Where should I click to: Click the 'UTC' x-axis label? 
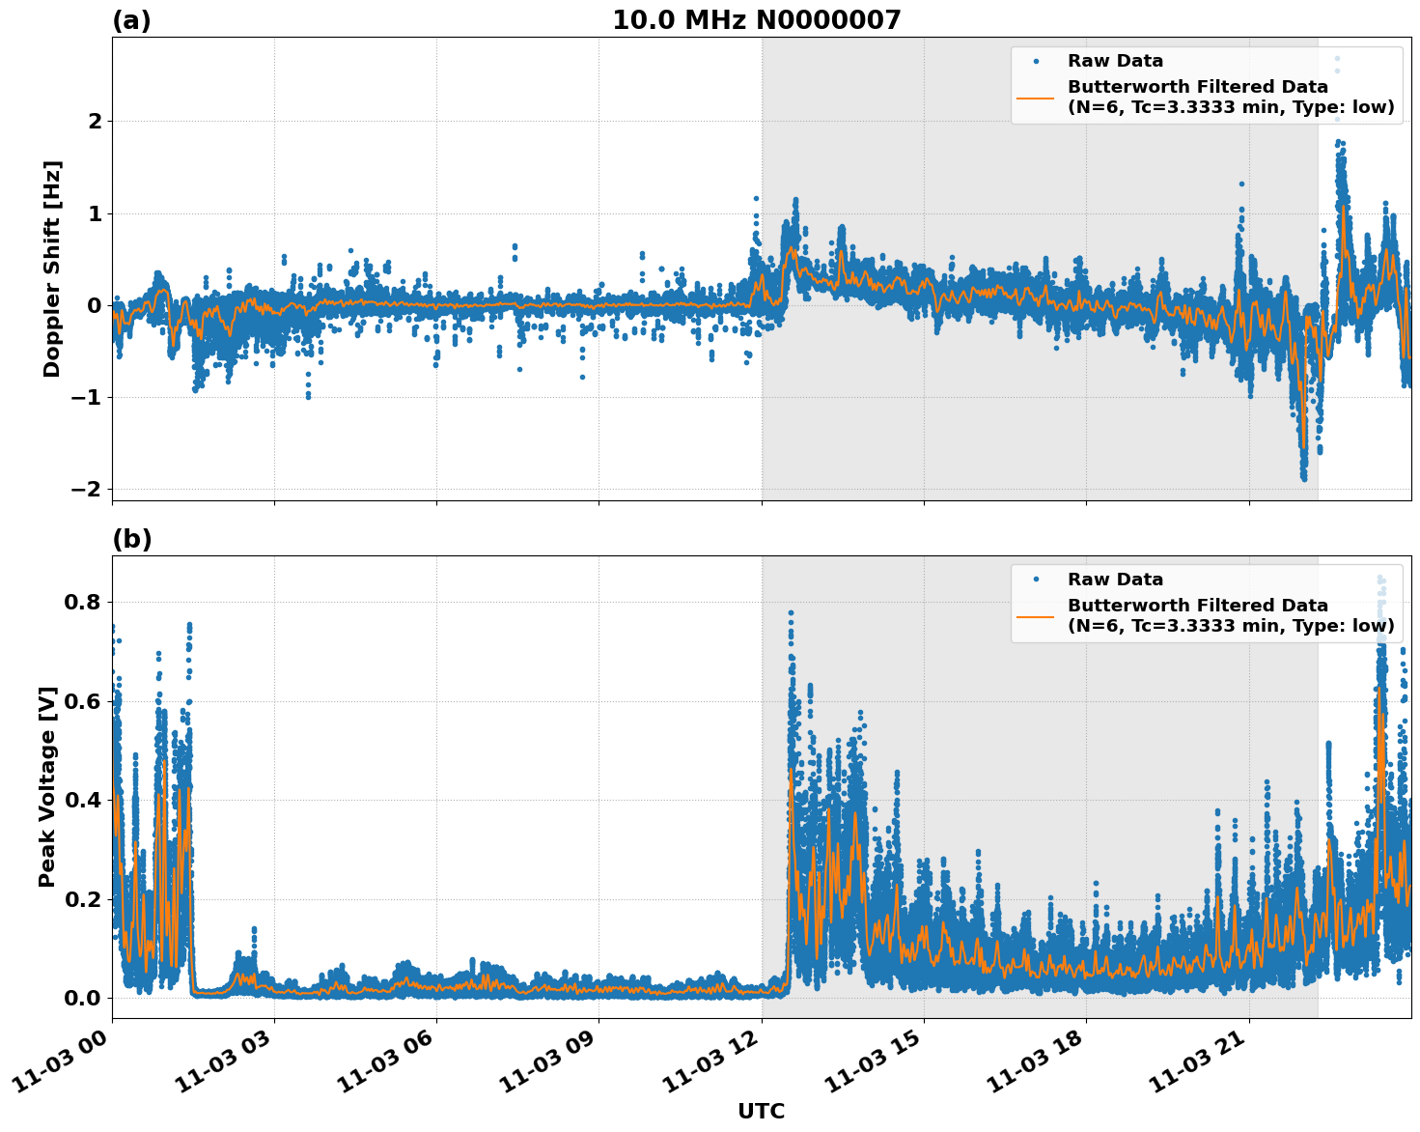(761, 1112)
